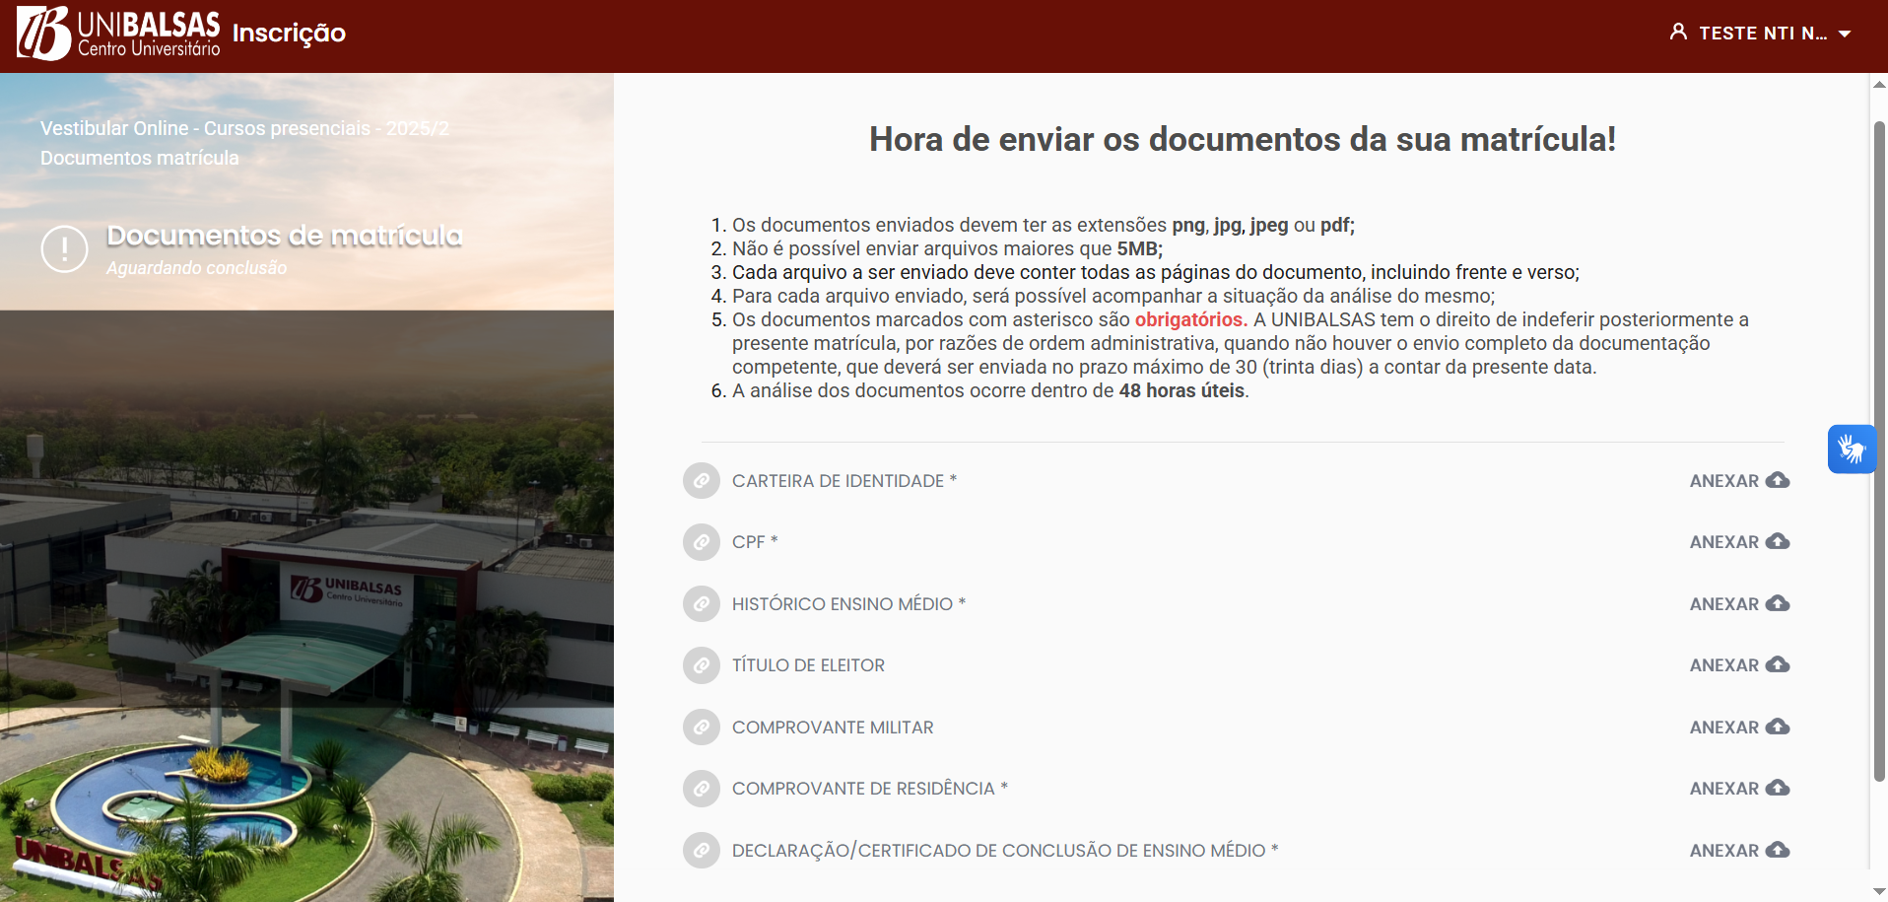Attach file for CPF document

[x=1739, y=542]
